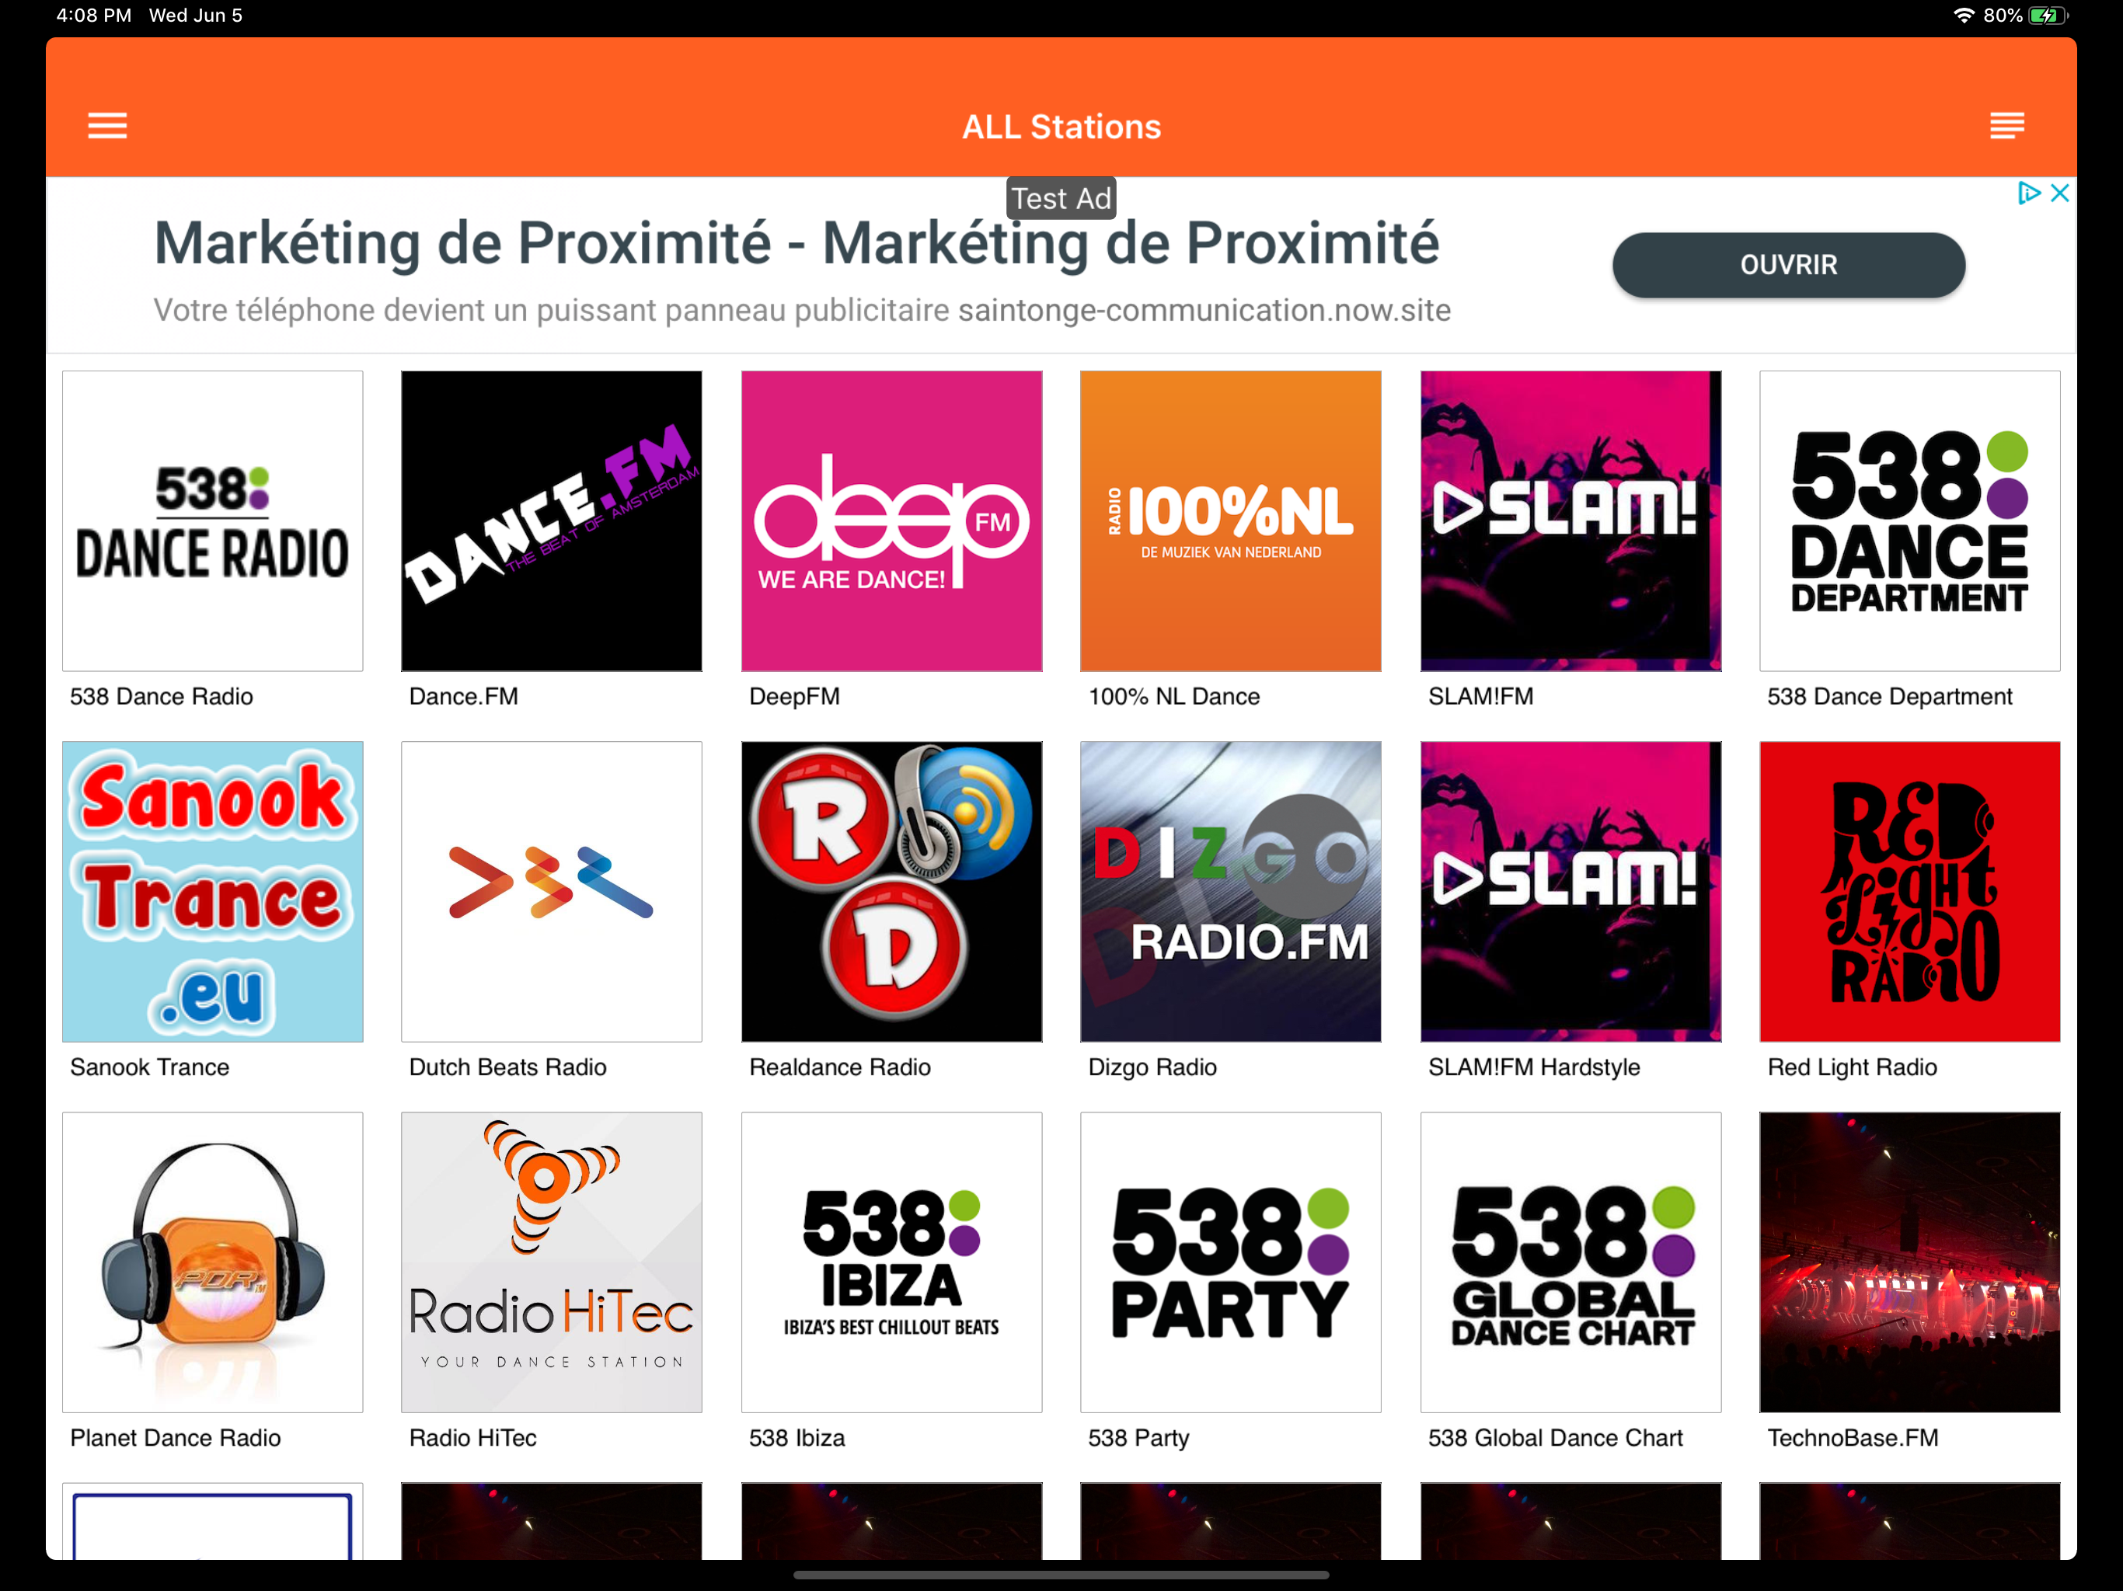Viewport: 2123px width, 1591px height.
Task: Open the list options menu icon
Action: (2007, 126)
